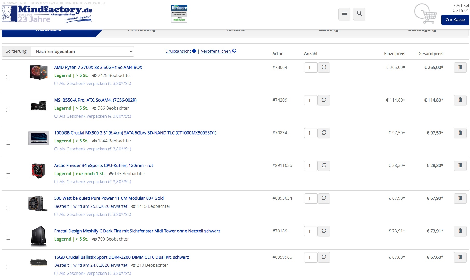
Task: Click the Crucial MX500 SSD thumbnail
Action: click(39, 138)
